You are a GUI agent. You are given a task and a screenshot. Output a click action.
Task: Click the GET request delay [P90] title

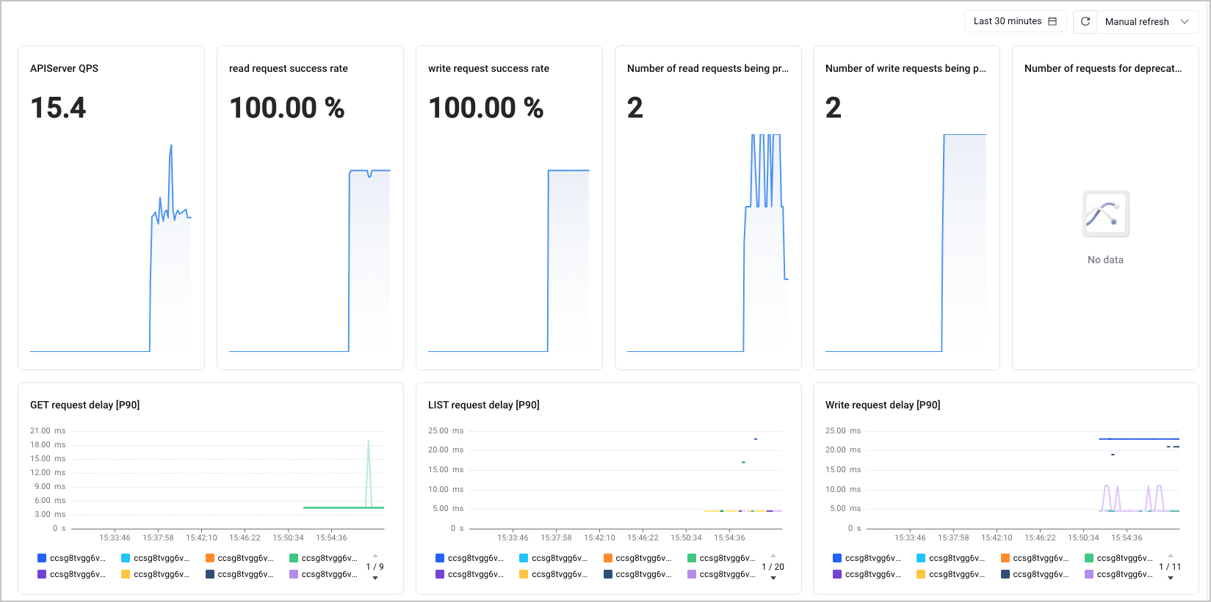[x=85, y=405]
